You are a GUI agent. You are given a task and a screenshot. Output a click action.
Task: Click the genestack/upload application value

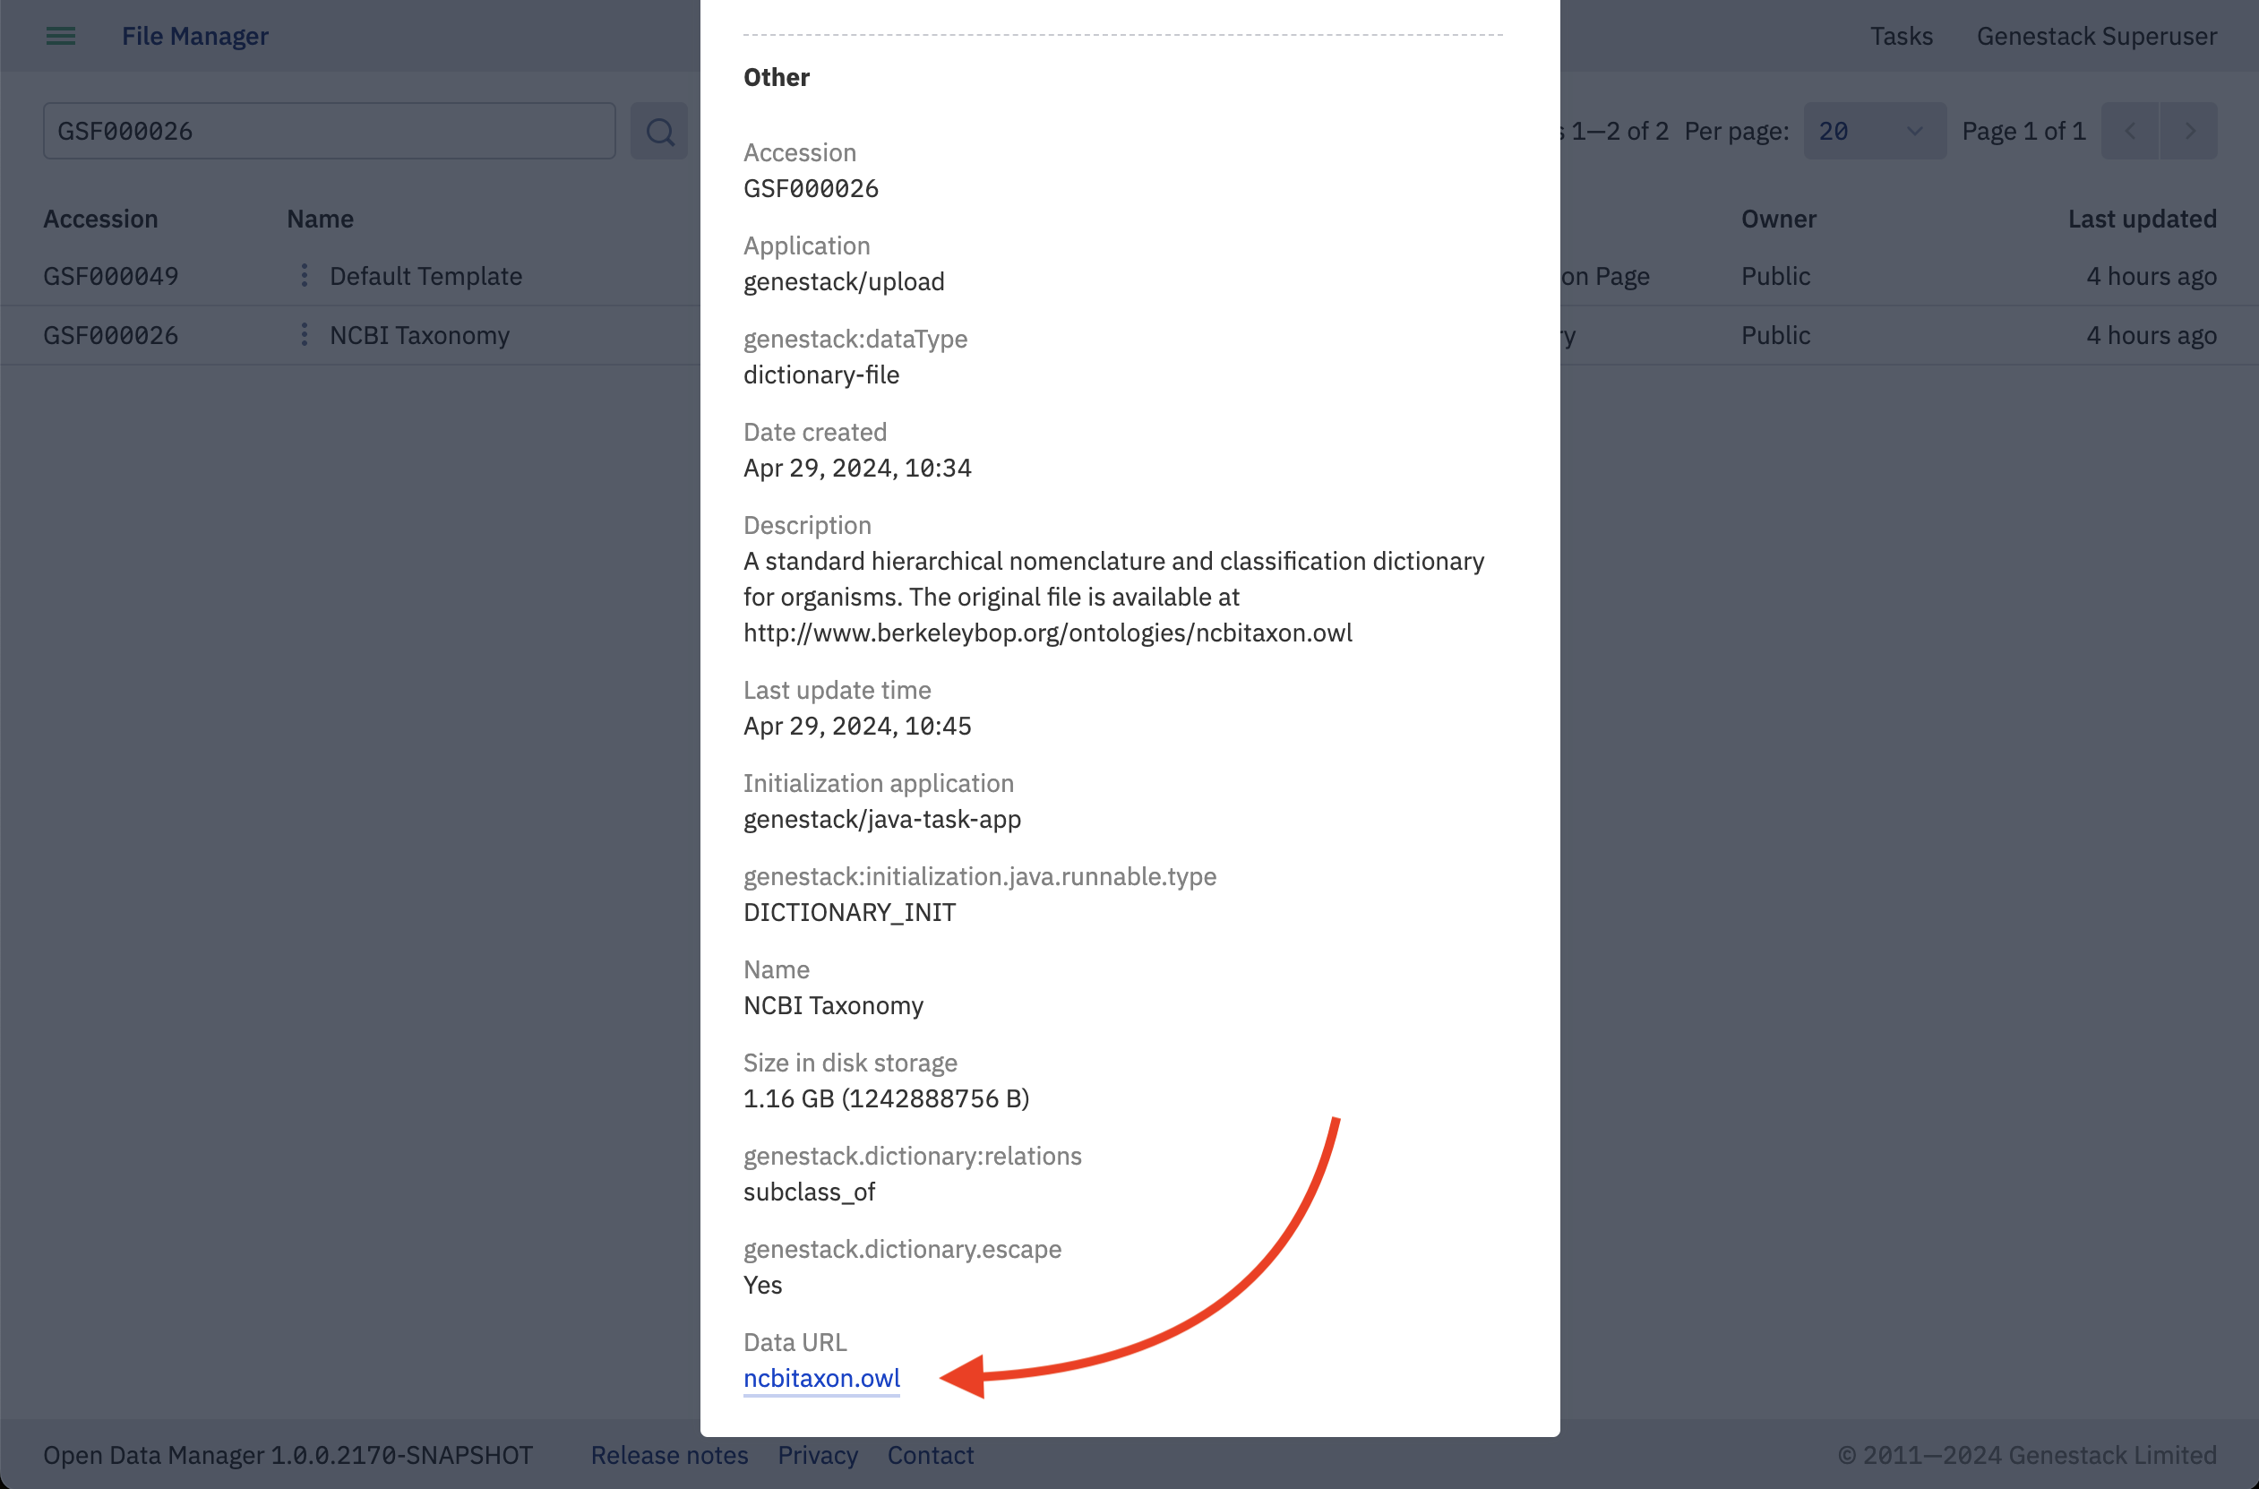point(844,281)
